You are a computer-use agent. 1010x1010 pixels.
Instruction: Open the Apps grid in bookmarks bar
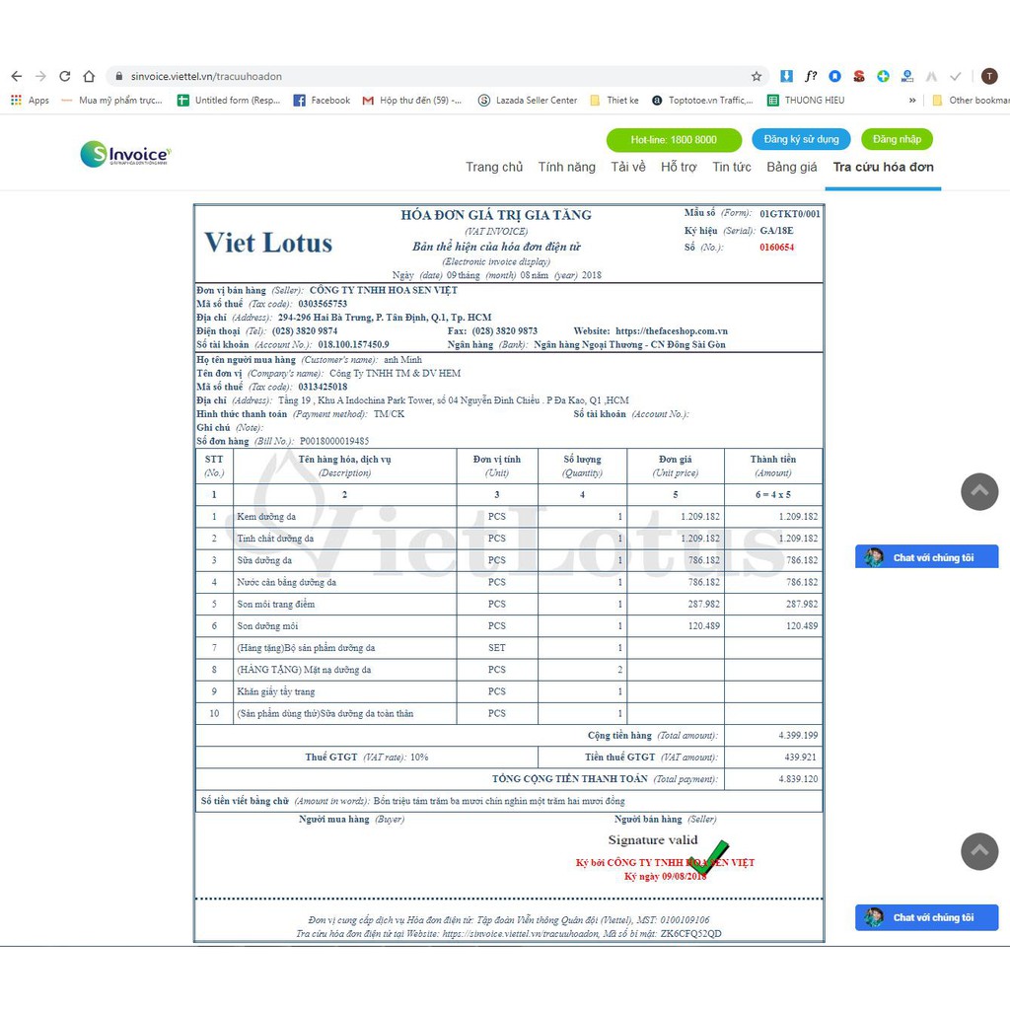30,101
